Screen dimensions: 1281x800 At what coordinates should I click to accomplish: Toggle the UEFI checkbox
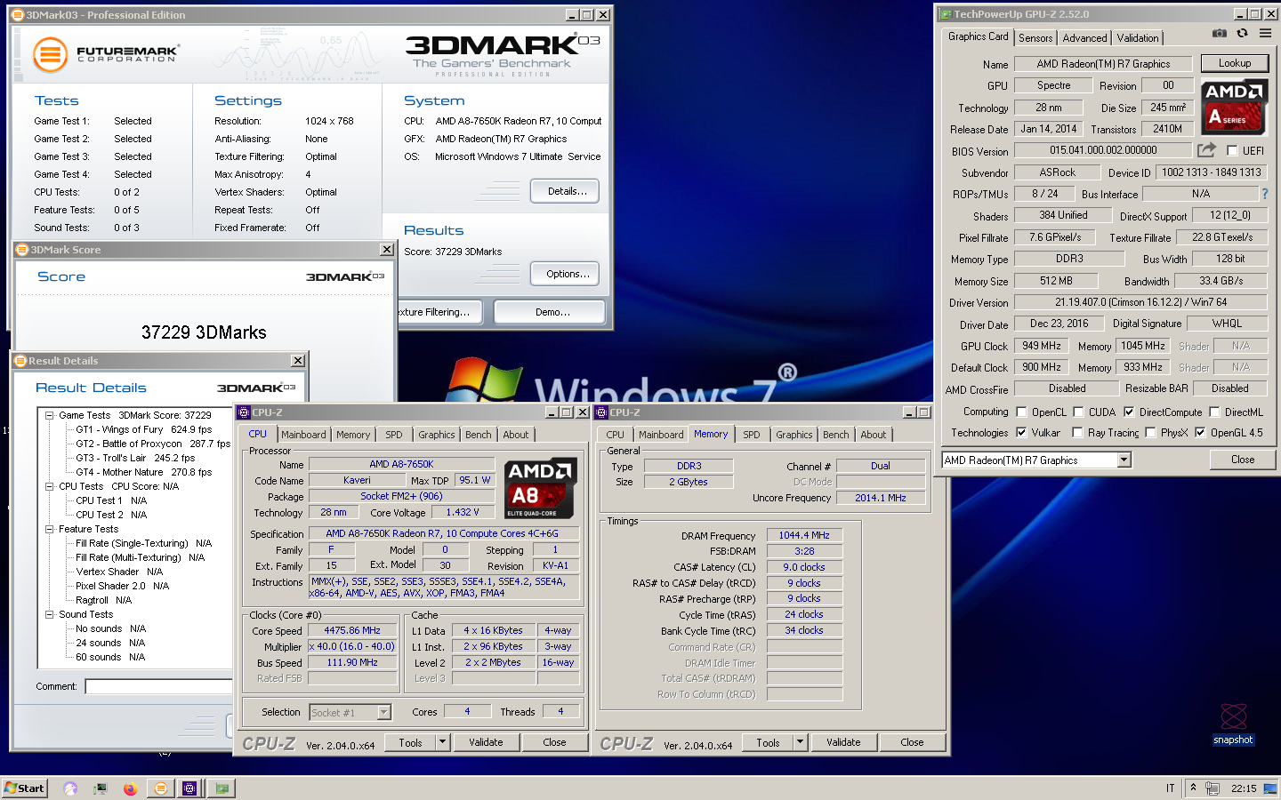click(x=1232, y=151)
